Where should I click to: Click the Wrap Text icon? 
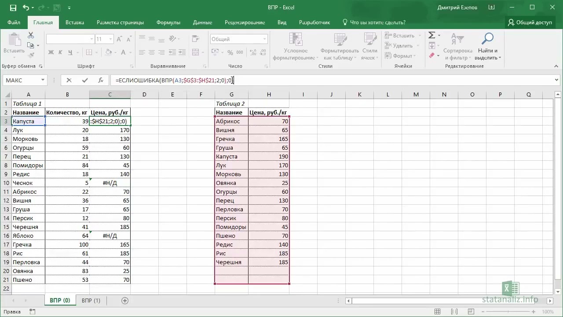(197, 39)
